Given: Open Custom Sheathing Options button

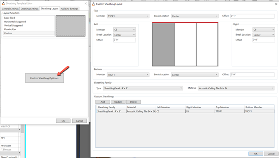Looking at the screenshot, I should point(45,78).
